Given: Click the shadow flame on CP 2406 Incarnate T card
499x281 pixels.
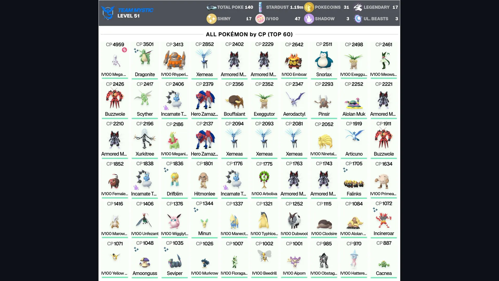Looking at the screenshot, I should point(166,107).
